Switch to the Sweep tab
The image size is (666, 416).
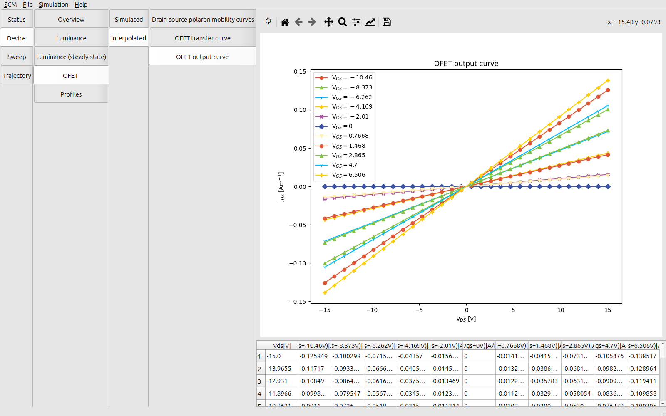tap(17, 57)
